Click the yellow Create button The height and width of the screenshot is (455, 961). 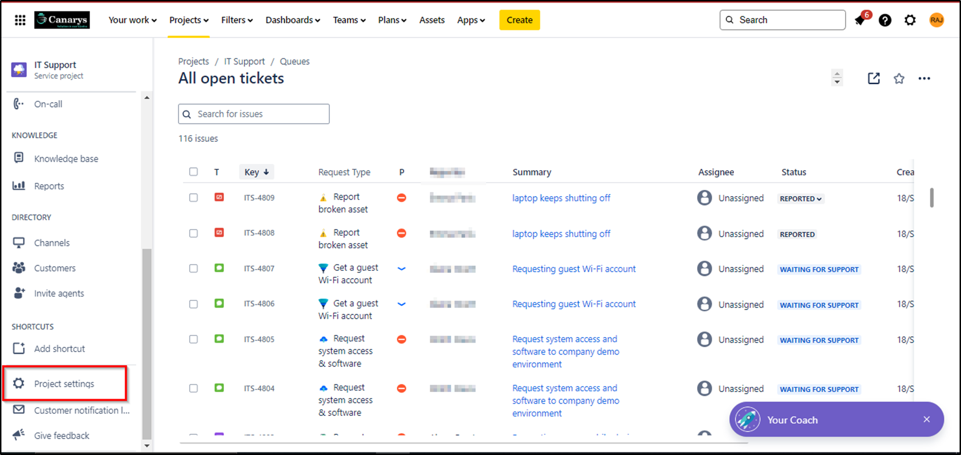pyautogui.click(x=519, y=20)
